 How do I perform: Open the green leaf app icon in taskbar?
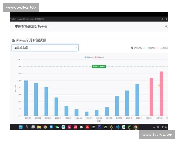coord(124,127)
